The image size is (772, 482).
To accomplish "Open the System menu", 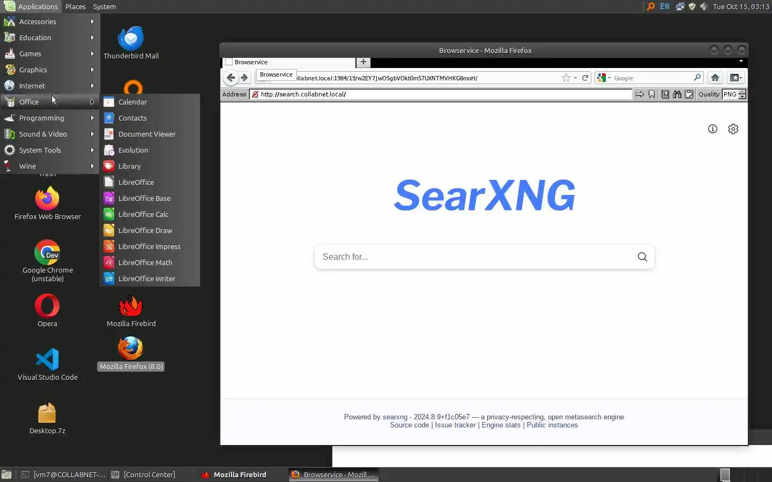I will (x=104, y=6).
